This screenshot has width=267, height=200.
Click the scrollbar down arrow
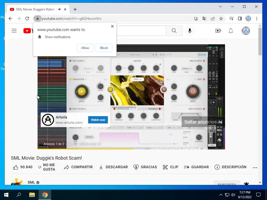(x=260, y=183)
